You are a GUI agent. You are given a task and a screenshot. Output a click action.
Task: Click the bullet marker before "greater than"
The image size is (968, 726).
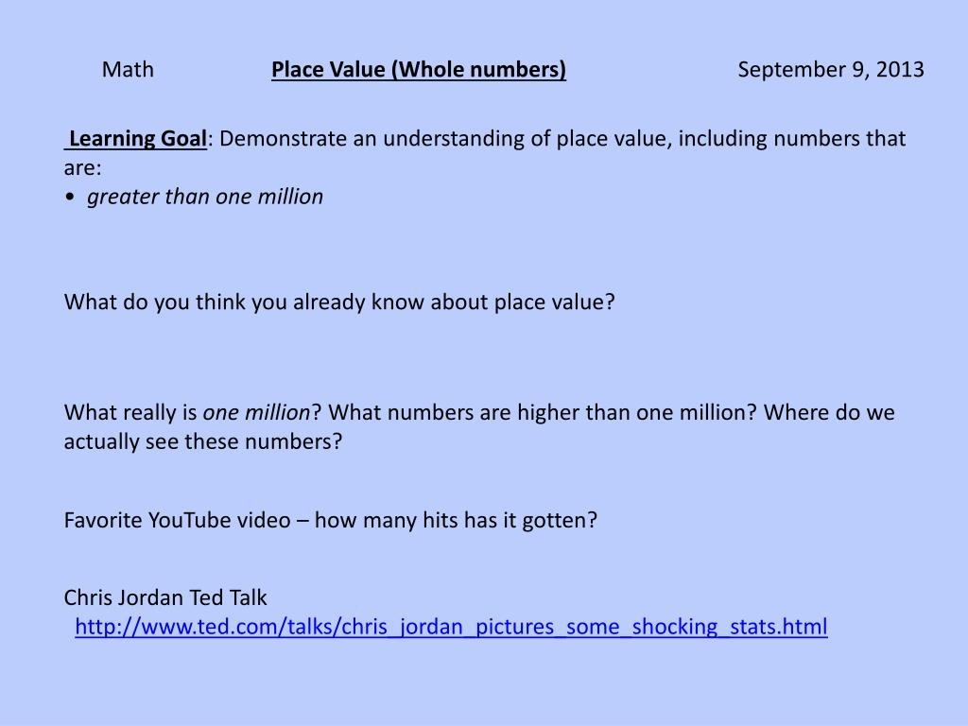click(x=70, y=197)
